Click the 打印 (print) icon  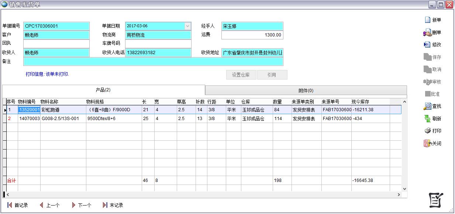pos(427,131)
